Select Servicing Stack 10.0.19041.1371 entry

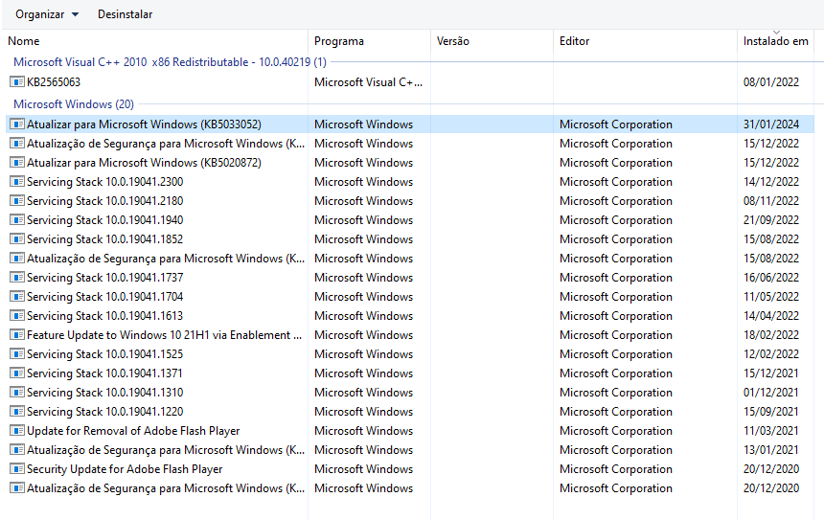click(105, 373)
